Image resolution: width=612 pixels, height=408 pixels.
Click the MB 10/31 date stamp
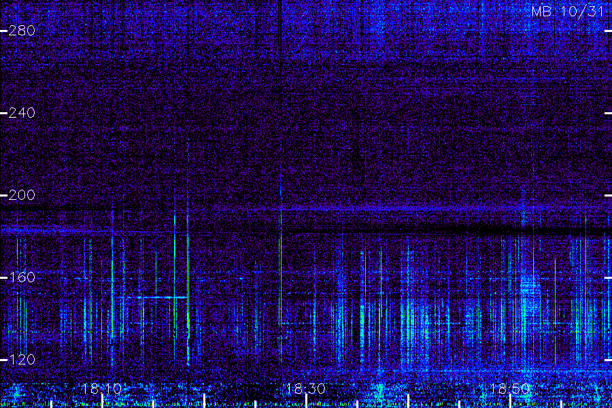568,12
